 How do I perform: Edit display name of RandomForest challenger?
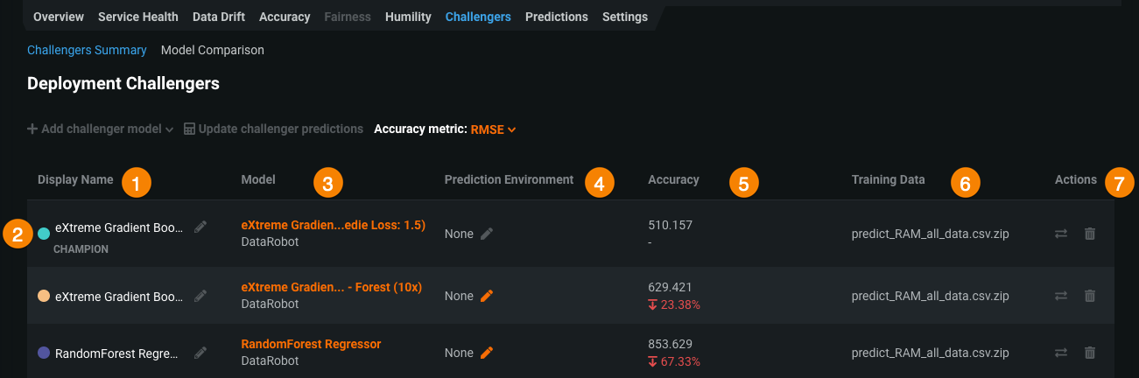click(200, 353)
